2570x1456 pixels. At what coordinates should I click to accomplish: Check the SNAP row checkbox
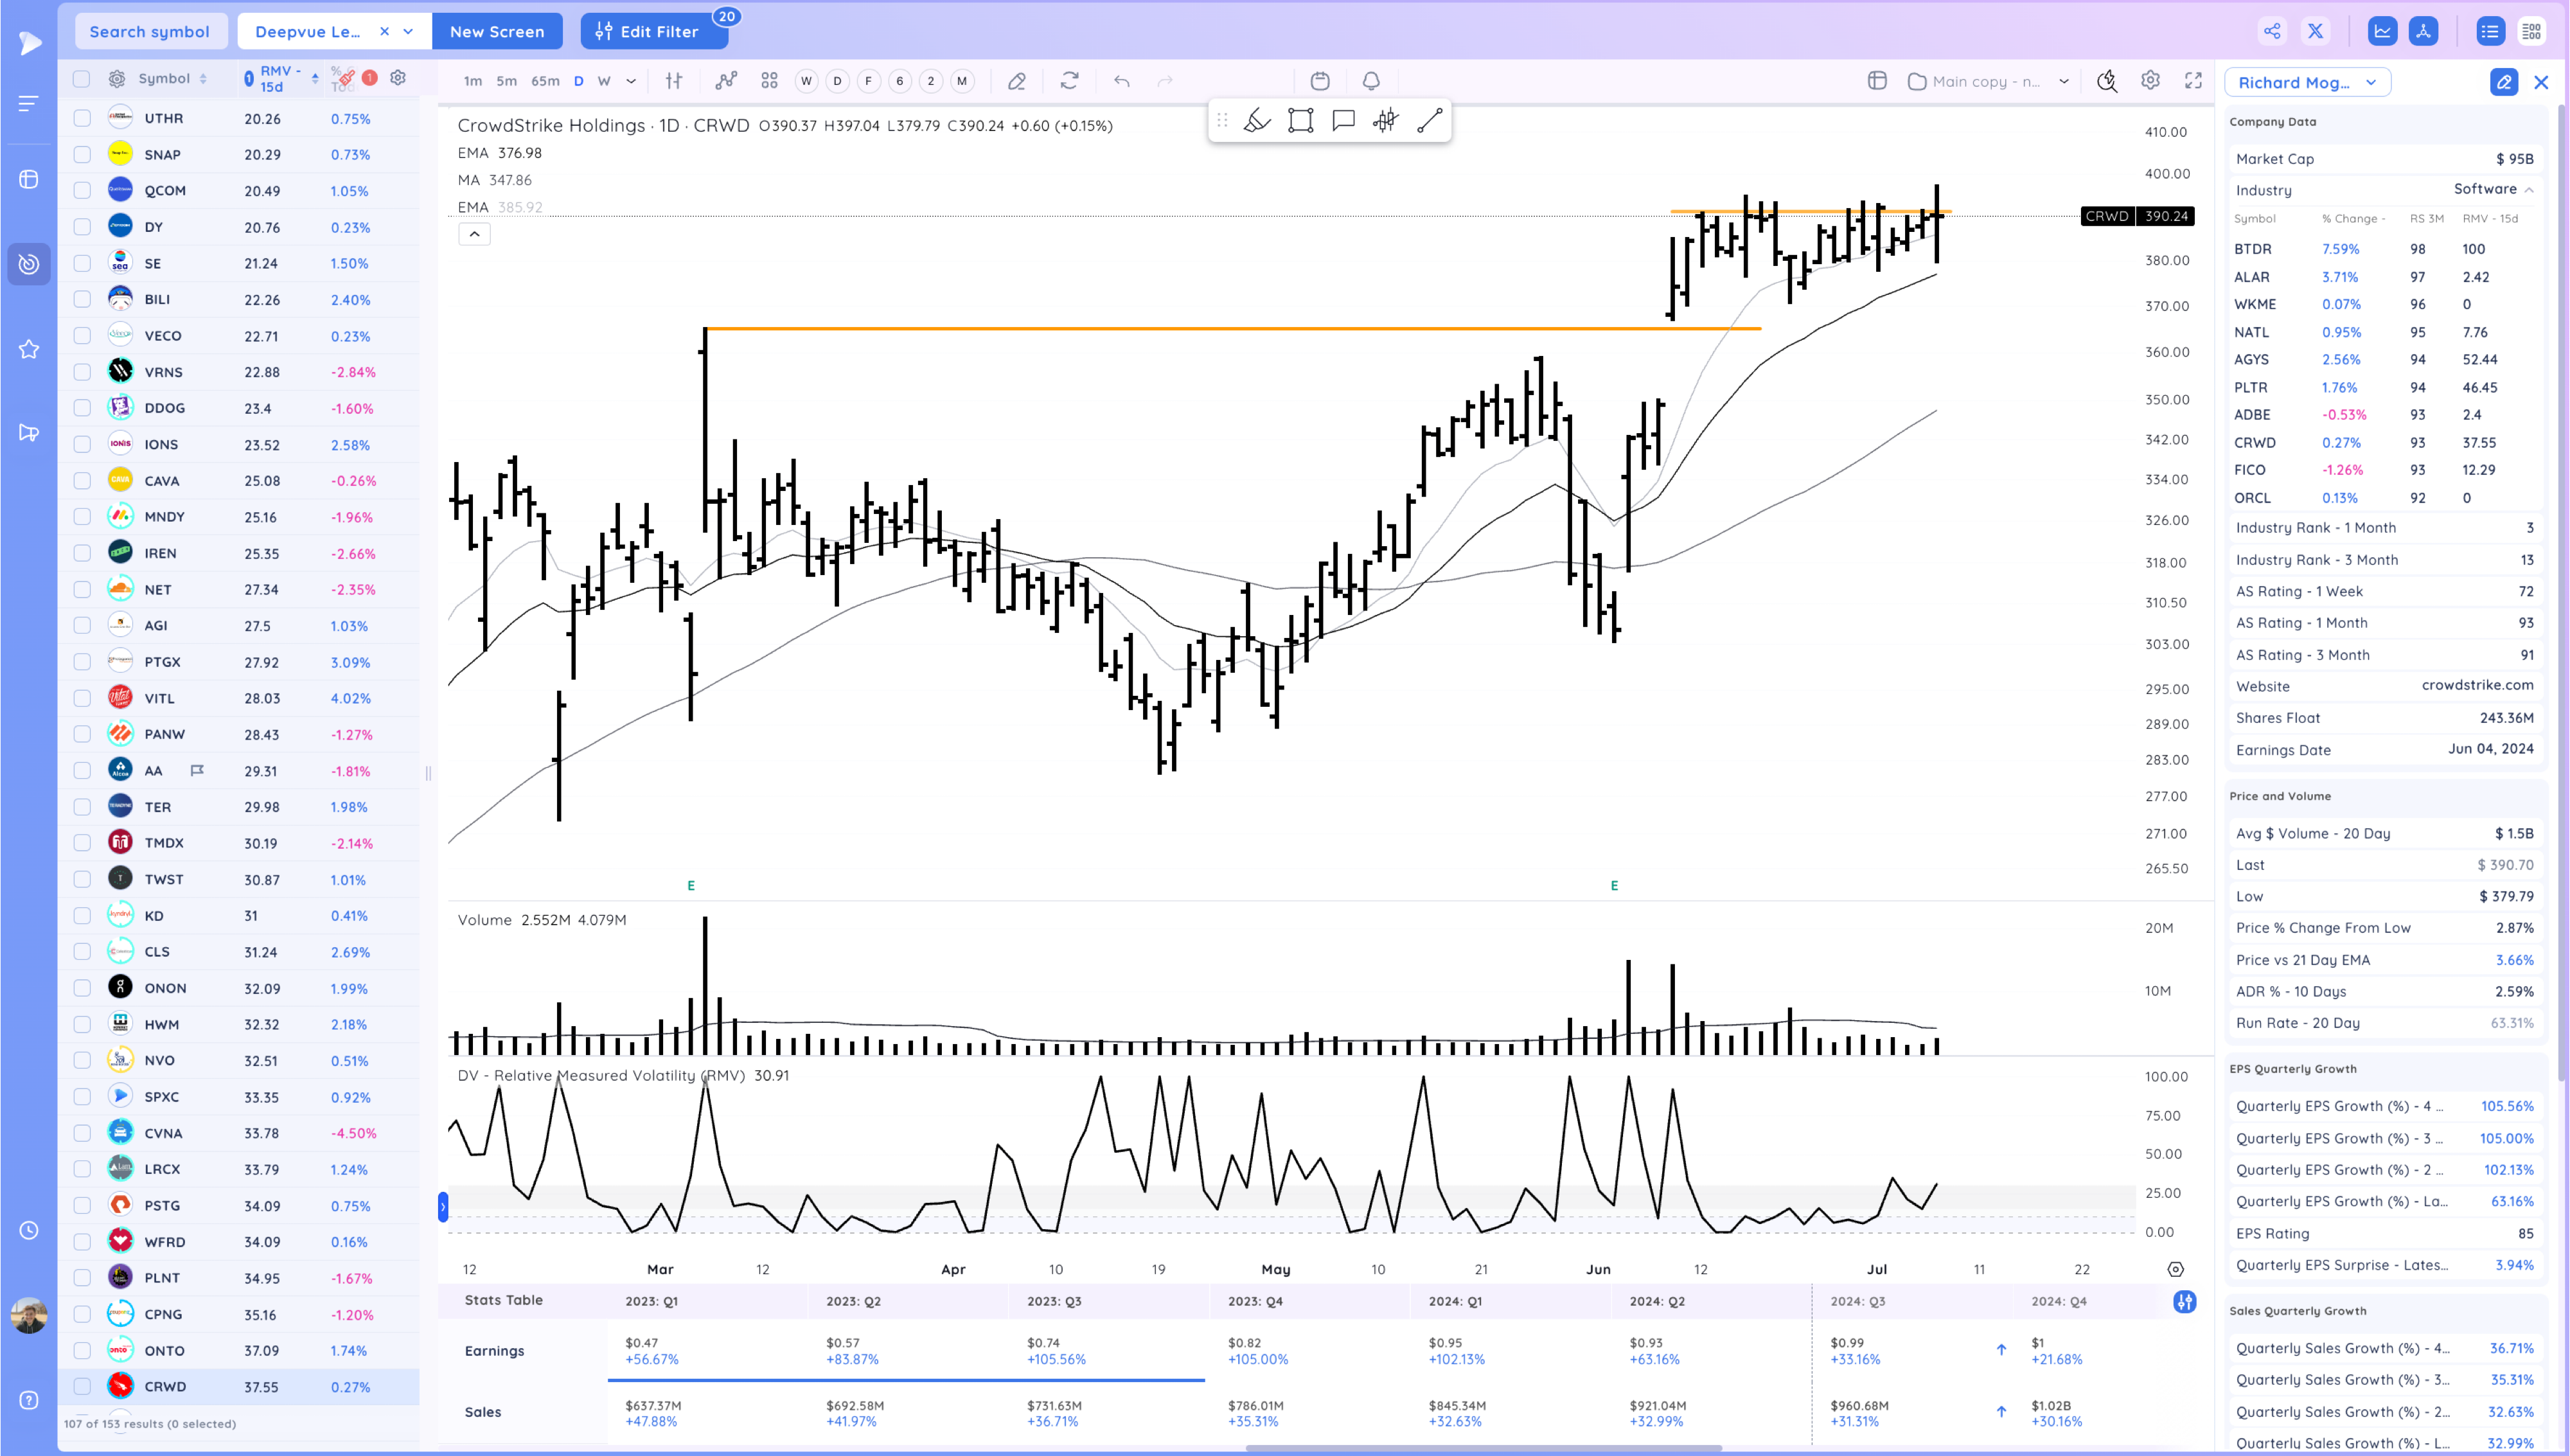[x=82, y=154]
